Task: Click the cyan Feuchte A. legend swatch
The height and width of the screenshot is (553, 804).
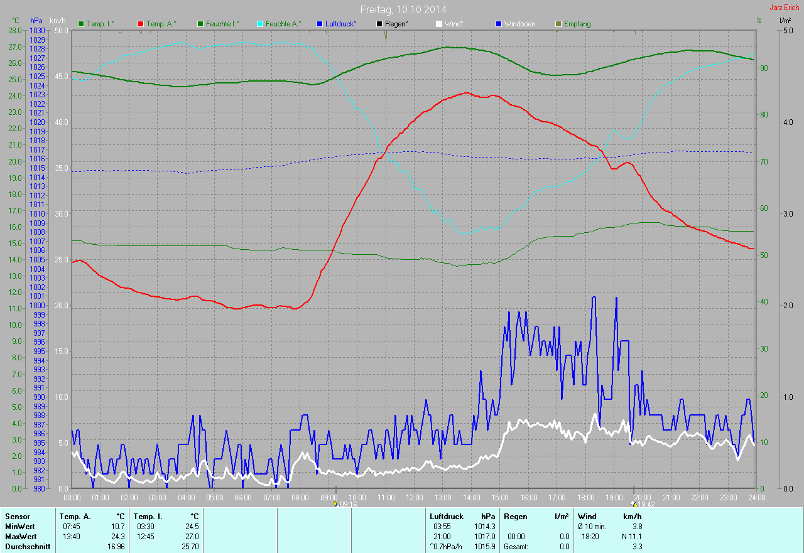Action: [261, 24]
